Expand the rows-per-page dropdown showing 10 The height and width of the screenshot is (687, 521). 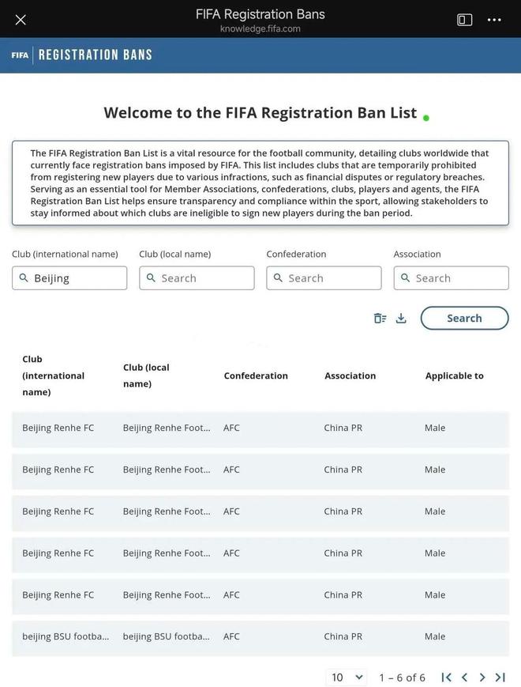coord(347,678)
